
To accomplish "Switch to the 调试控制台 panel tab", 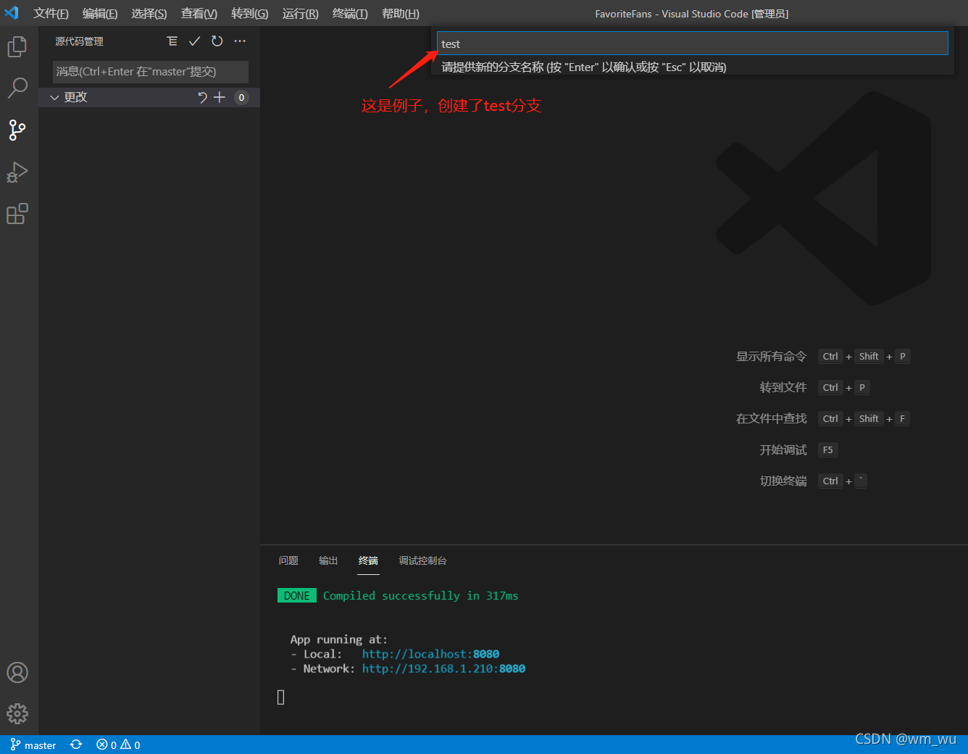I will (x=422, y=560).
